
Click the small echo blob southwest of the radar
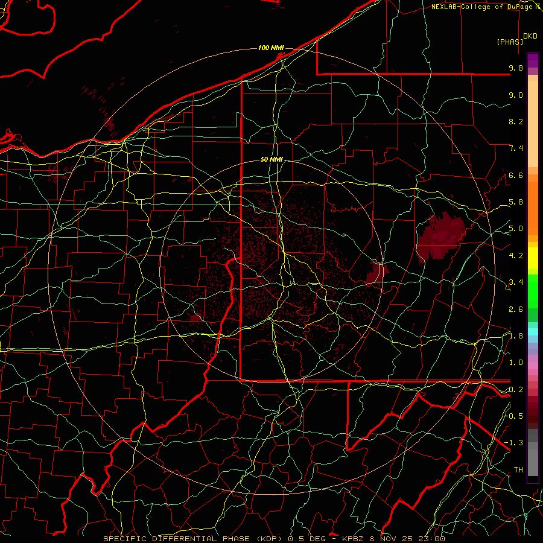coord(196,317)
